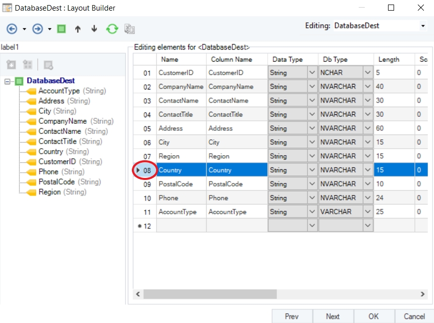Move element down with the down arrow
This screenshot has width=434, height=323.
[x=94, y=29]
